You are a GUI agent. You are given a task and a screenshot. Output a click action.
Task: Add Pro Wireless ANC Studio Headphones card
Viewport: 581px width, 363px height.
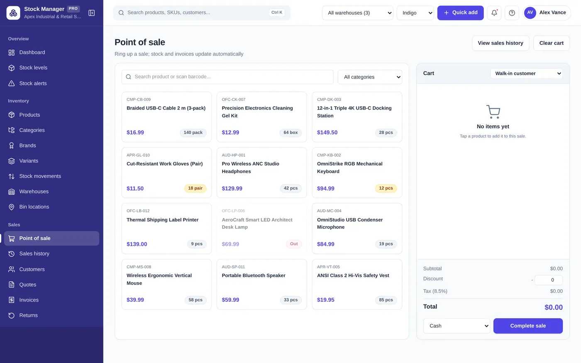click(262, 173)
